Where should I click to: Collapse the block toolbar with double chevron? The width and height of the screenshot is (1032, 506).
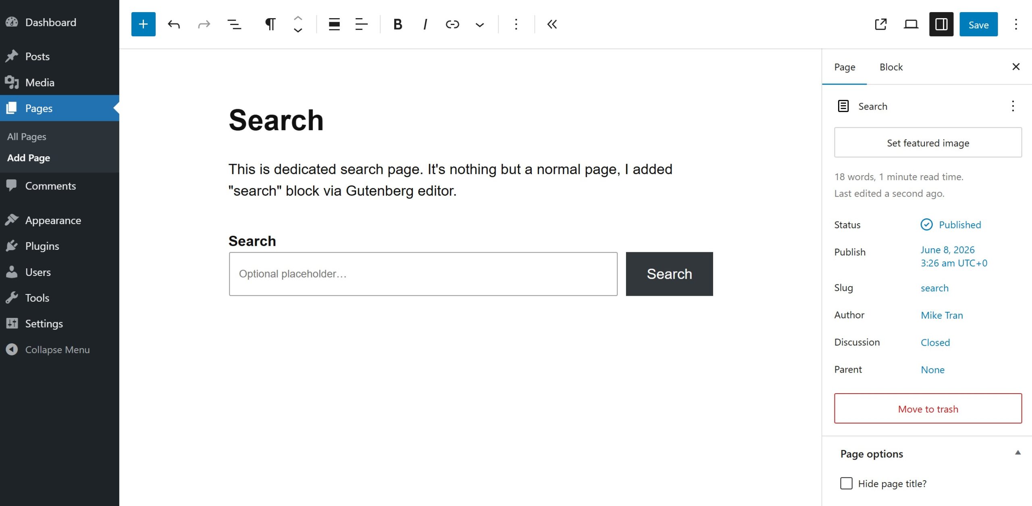[552, 24]
